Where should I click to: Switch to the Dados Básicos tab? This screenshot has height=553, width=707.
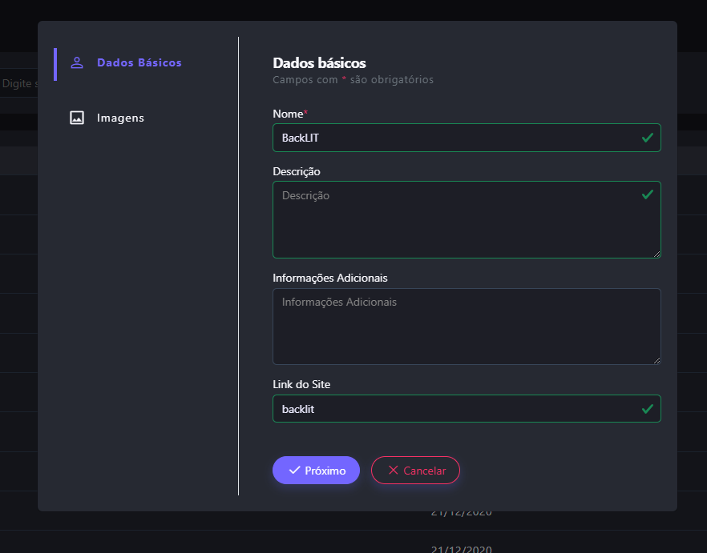tap(139, 63)
